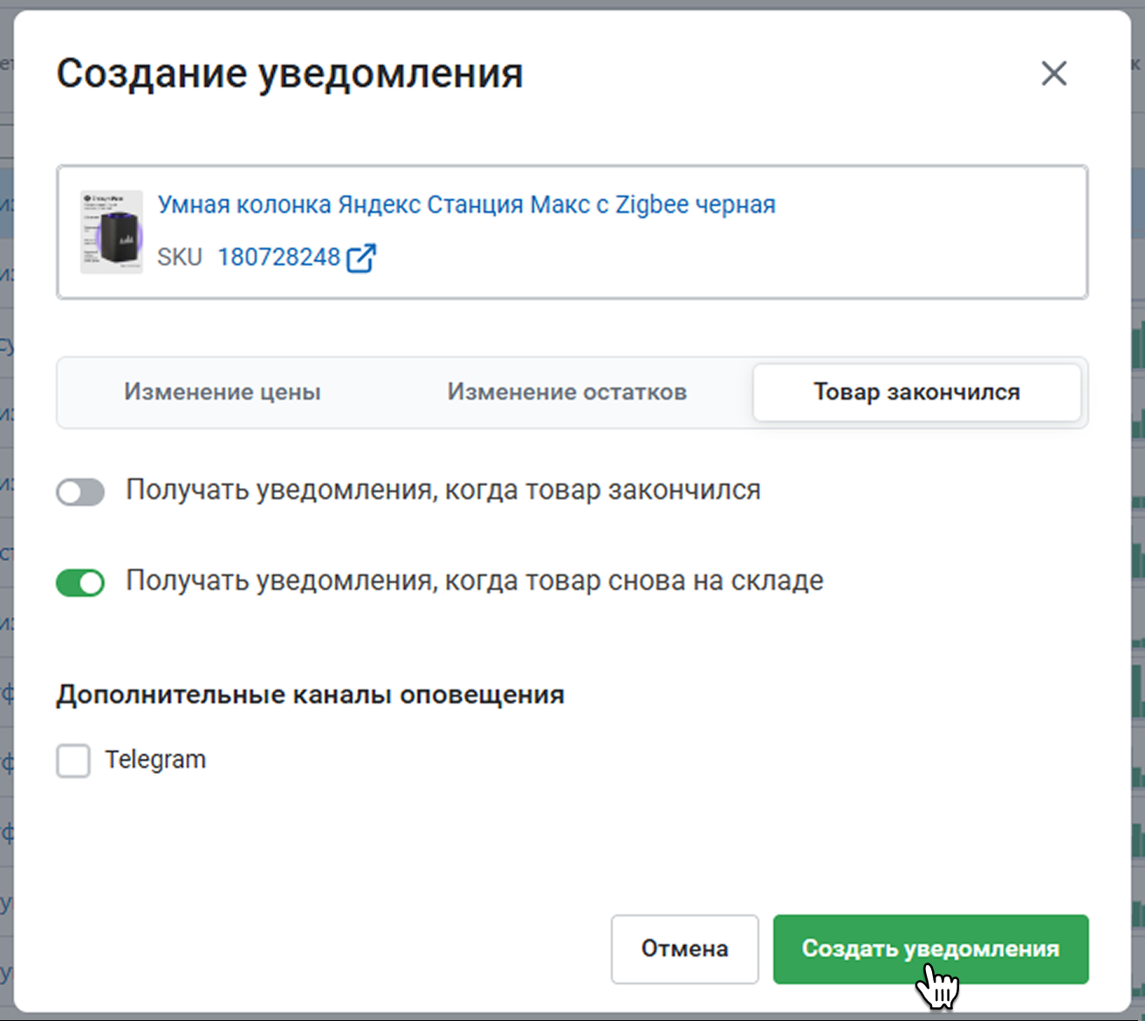1145x1021 pixels.
Task: Click the 'SKU' label in product card
Action: click(x=180, y=257)
